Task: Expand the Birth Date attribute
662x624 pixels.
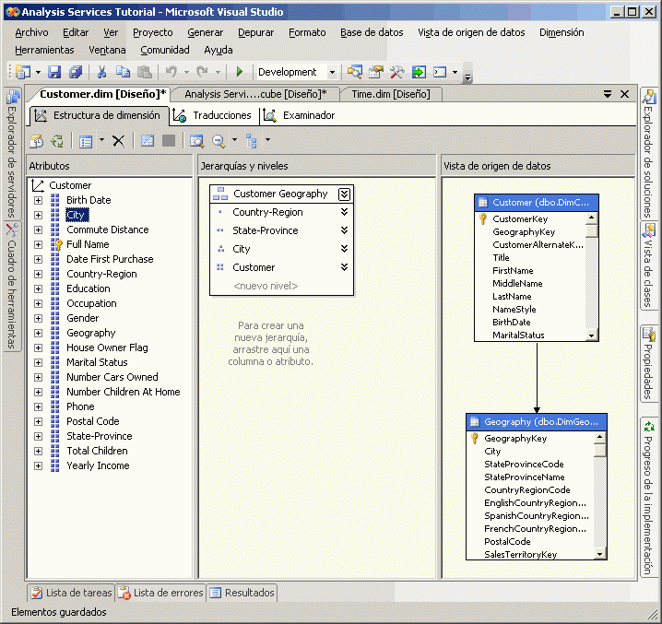Action: coord(39,200)
